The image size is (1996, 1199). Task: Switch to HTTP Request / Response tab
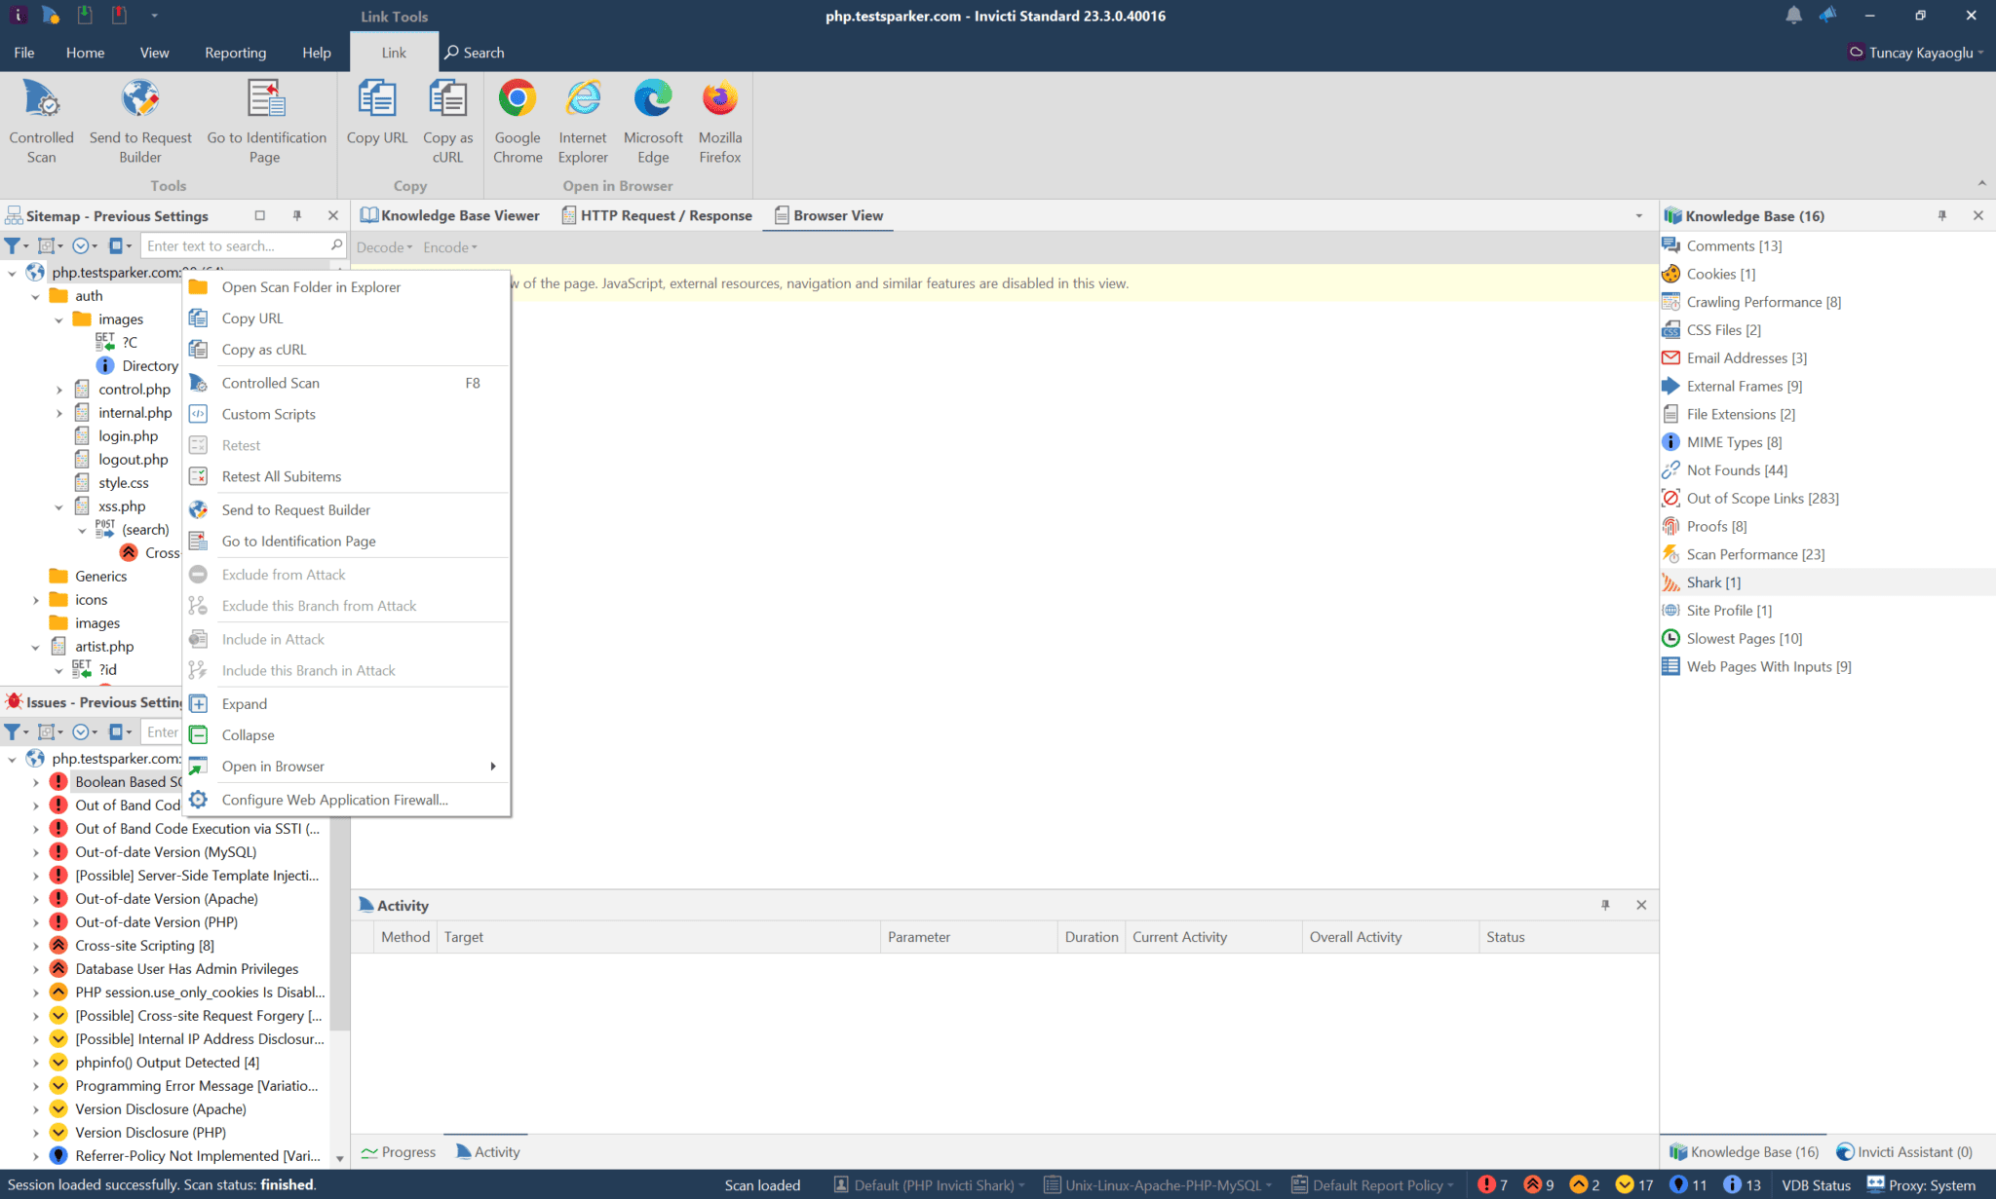pos(657,216)
